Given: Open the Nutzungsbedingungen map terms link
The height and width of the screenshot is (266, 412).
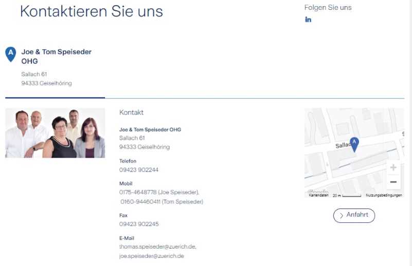Looking at the screenshot, I should 384,196.
